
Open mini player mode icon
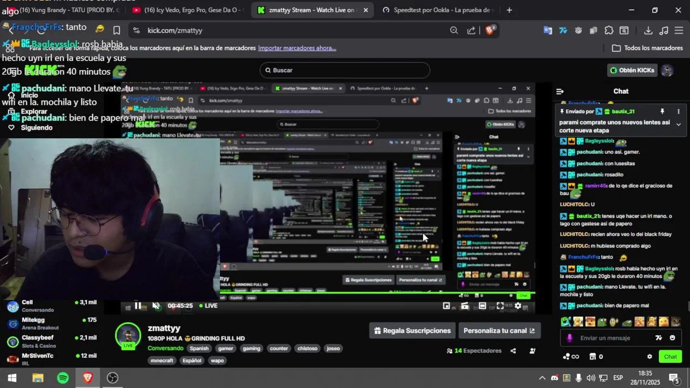tap(446, 306)
